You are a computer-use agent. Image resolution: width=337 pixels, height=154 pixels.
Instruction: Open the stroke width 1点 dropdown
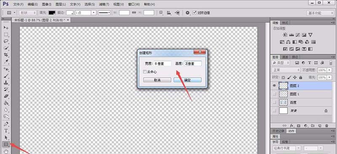coord(86,13)
